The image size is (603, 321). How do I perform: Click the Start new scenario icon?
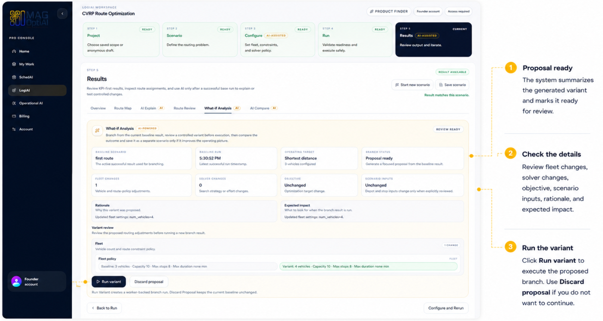397,85
